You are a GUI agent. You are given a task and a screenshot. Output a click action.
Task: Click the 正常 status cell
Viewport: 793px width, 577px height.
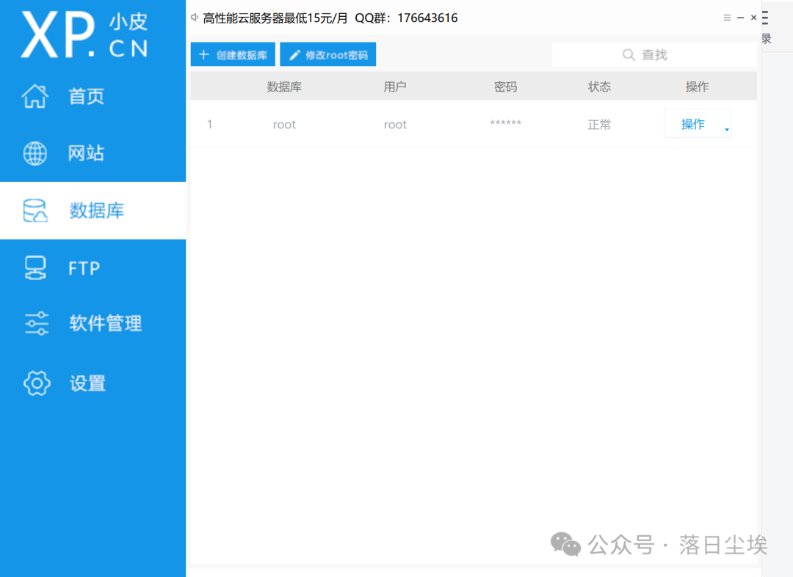[x=599, y=124]
